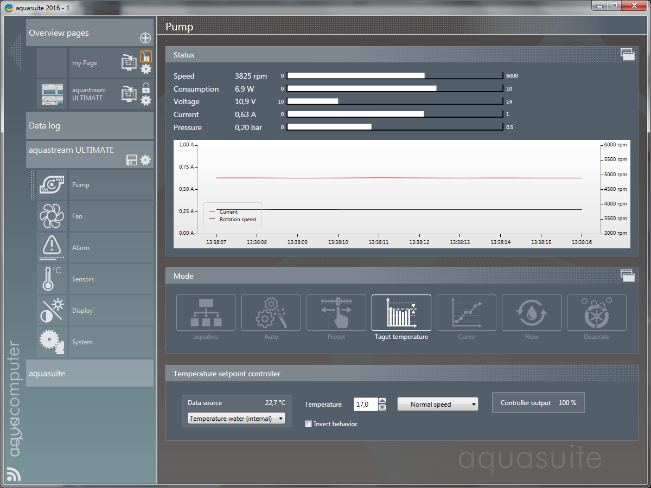The height and width of the screenshot is (488, 651).
Task: Click the Temperature value field showing 17,0
Action: coord(366,404)
